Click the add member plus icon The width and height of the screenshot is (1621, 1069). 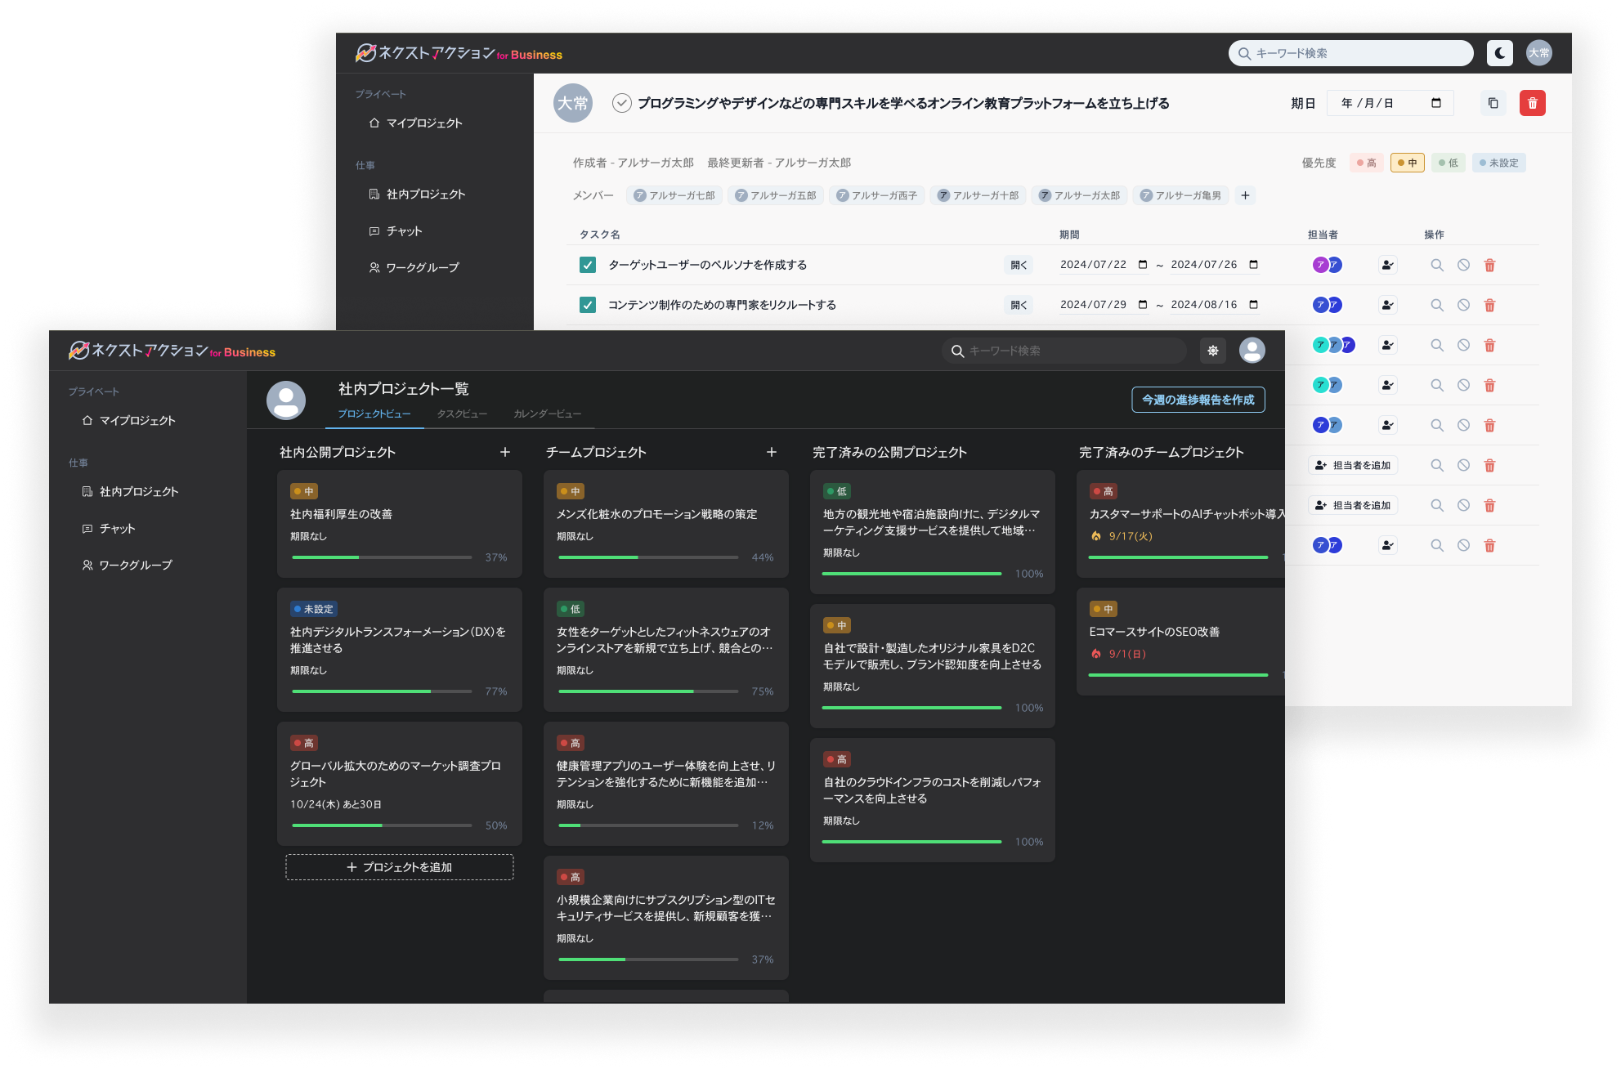(1244, 195)
